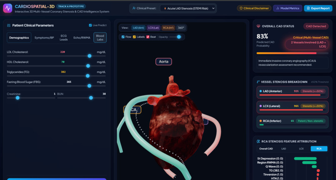Viewport: 336px width, 180px height.
Task: Click the heart icon beside Overall CAD Status
Action: (258, 26)
